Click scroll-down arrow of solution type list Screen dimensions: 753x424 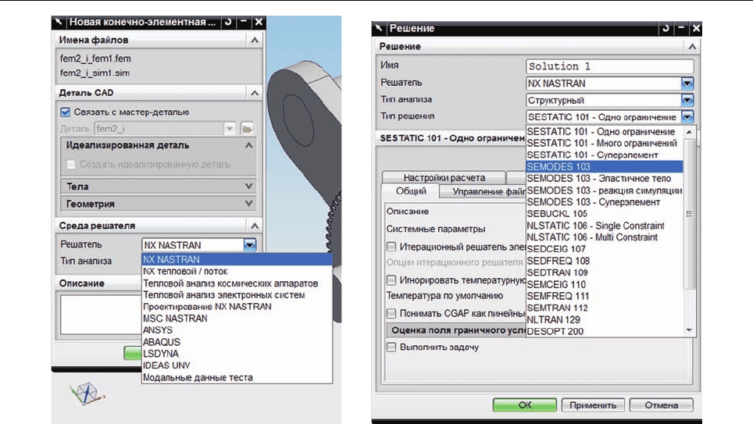pyautogui.click(x=689, y=330)
